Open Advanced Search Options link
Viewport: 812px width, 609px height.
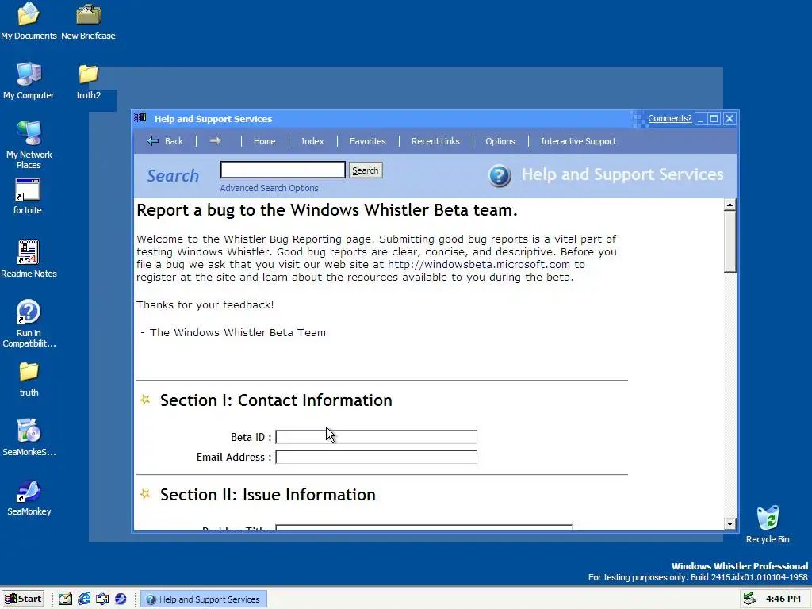coord(269,188)
